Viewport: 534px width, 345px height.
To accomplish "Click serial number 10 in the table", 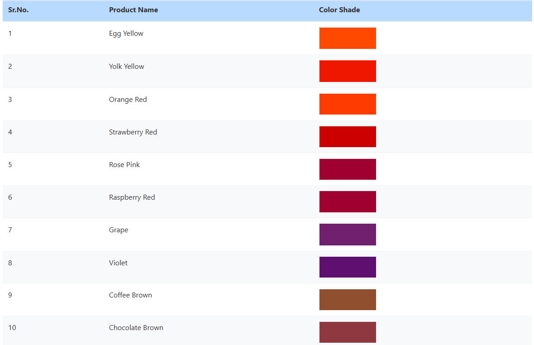I will point(12,328).
